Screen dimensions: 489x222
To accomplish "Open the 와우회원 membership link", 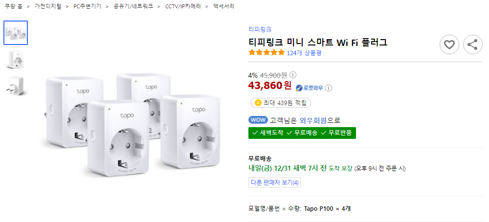I will (313, 120).
